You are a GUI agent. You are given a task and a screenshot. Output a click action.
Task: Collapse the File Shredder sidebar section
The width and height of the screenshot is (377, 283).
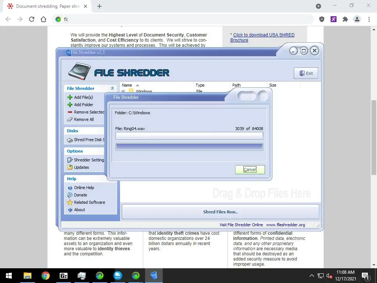pyautogui.click(x=112, y=88)
